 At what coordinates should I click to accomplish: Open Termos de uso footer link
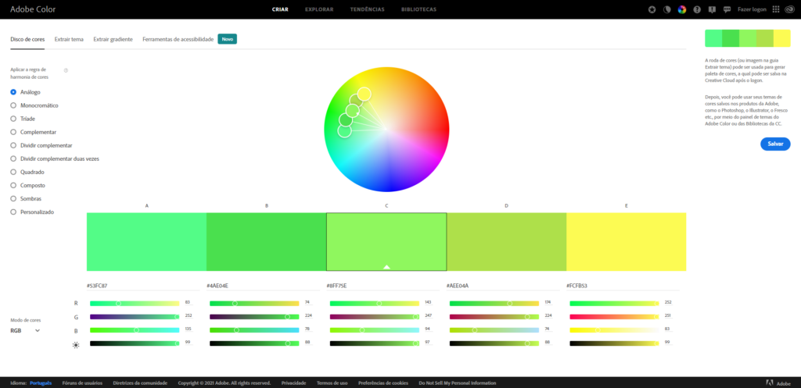coord(332,383)
